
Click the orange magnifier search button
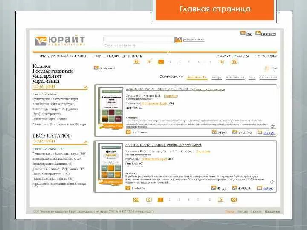pyautogui.click(x=178, y=40)
